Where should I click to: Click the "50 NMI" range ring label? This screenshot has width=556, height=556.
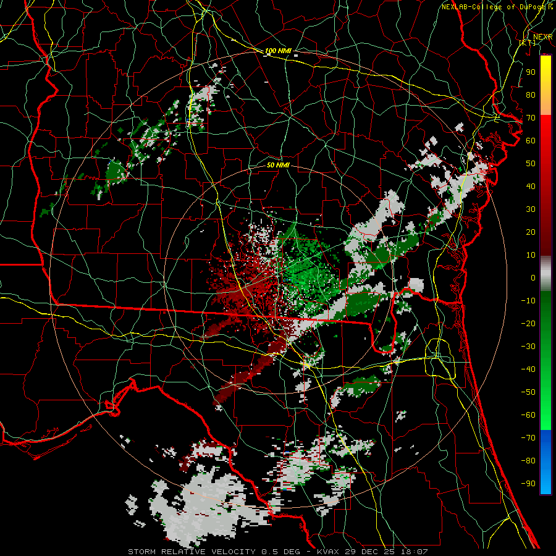278,165
